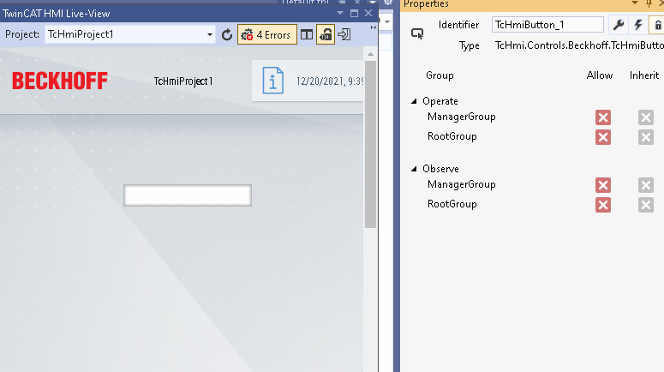Open Live-View window position dropdown arrow
Screen dimensions: 664x372
(340, 13)
